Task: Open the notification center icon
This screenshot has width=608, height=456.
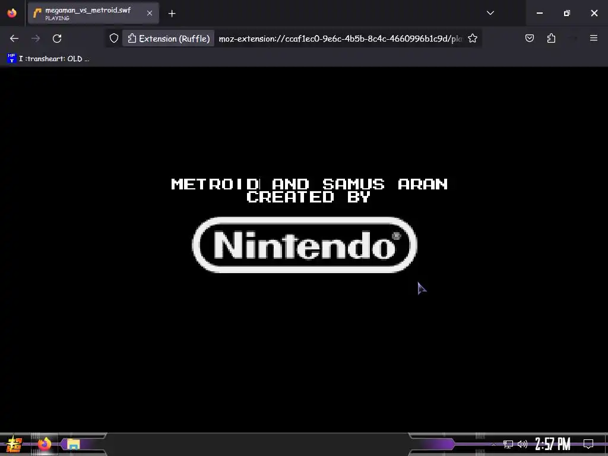Action: point(588,444)
